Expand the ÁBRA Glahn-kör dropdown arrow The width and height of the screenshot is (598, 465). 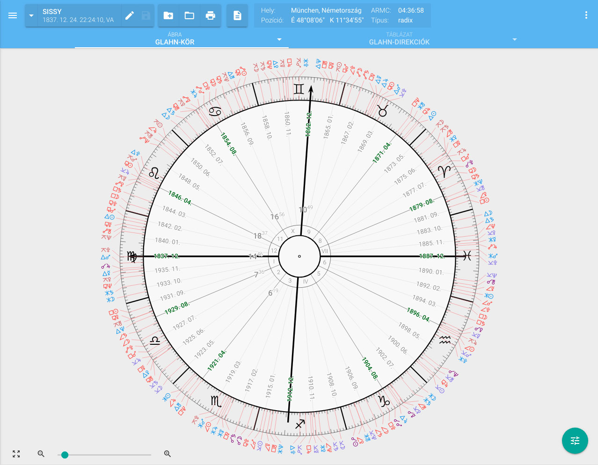pos(279,39)
